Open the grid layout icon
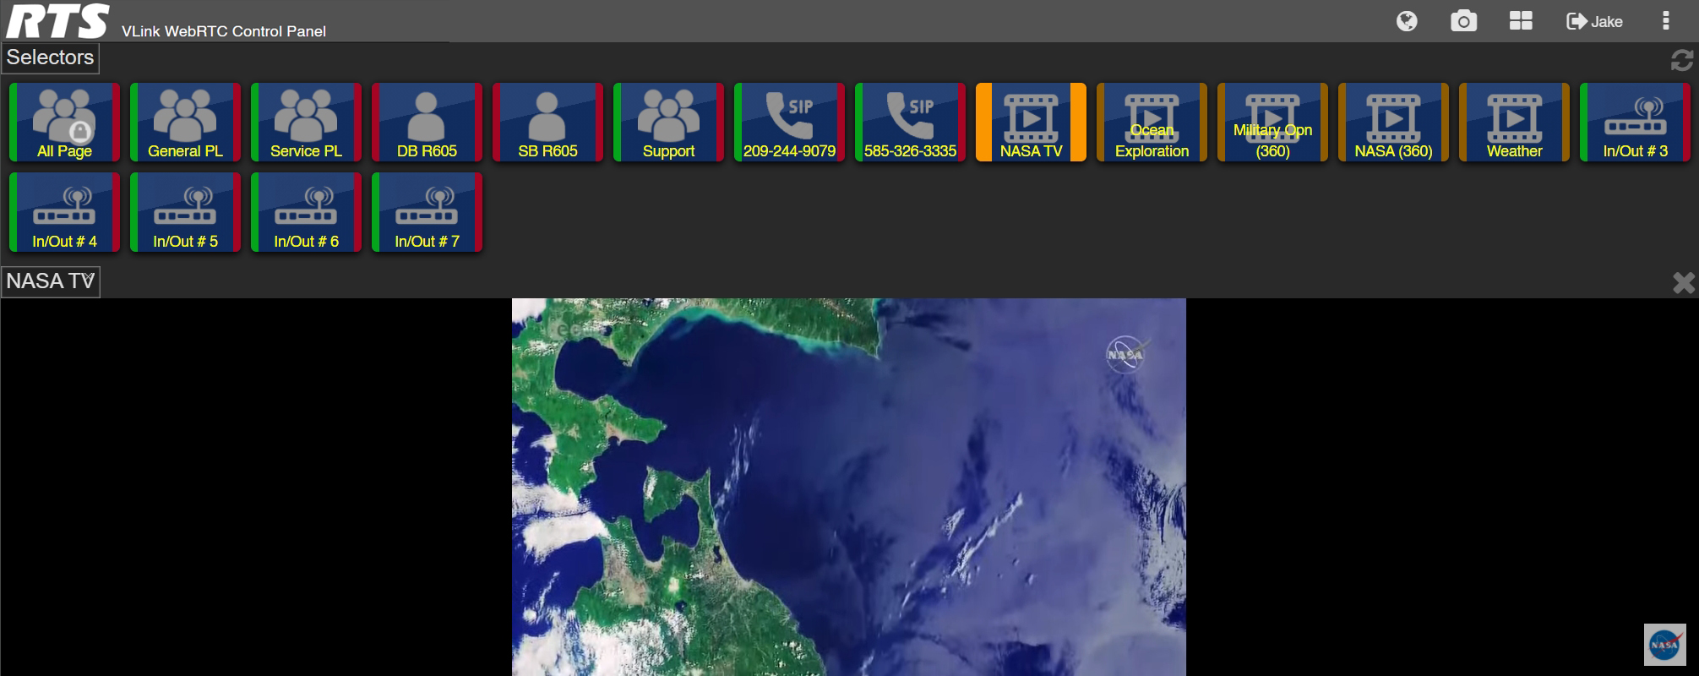The width and height of the screenshot is (1699, 676). (1521, 21)
